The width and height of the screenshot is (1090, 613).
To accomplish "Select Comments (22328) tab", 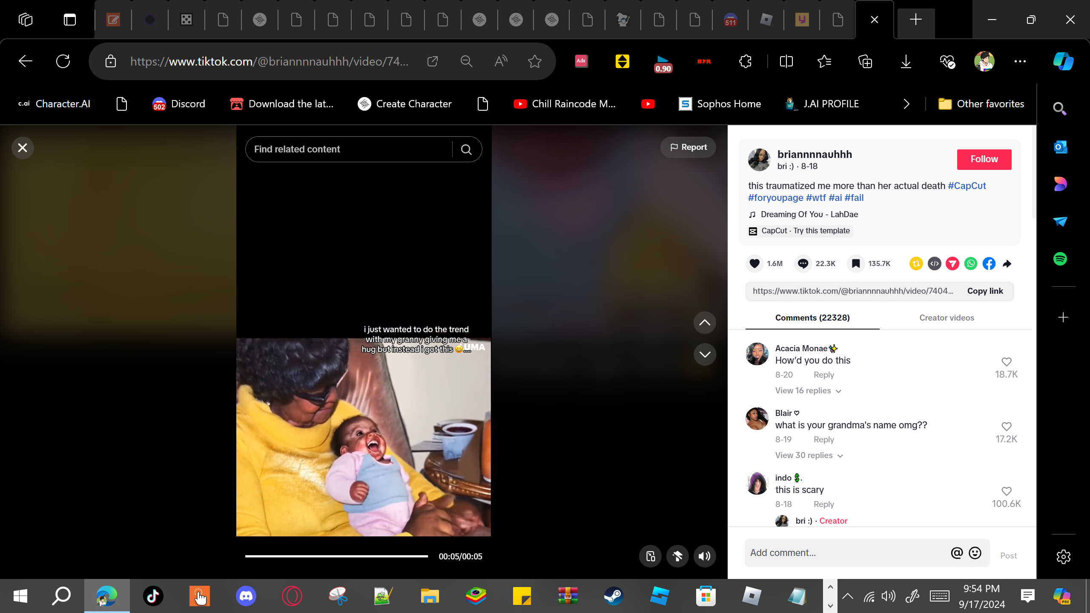I will coord(812,318).
